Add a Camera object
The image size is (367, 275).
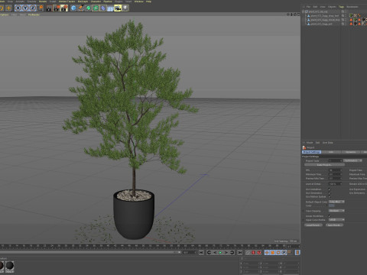point(118,8)
